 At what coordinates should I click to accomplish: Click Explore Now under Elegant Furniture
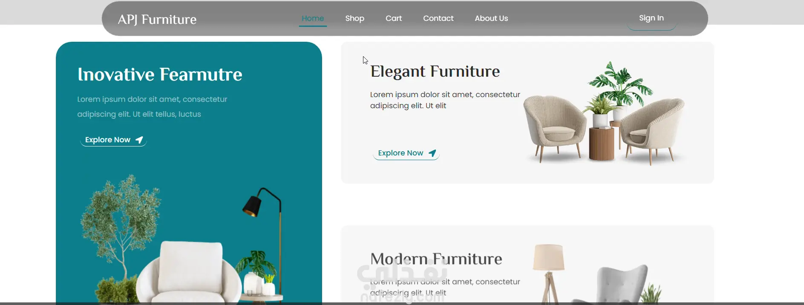pos(406,153)
